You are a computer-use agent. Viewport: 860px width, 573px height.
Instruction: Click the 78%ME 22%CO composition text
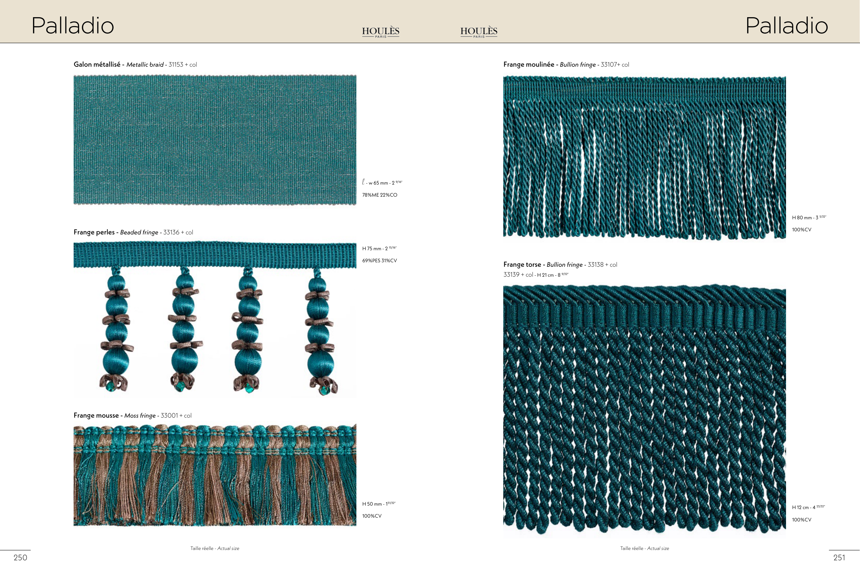point(379,195)
